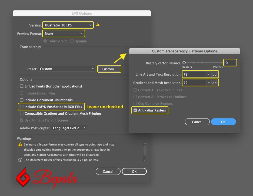Image resolution: width=253 pixels, height=196 pixels.
Task: Cancel the Custom Transparency Flattener Options dialog
Action: coord(197,122)
